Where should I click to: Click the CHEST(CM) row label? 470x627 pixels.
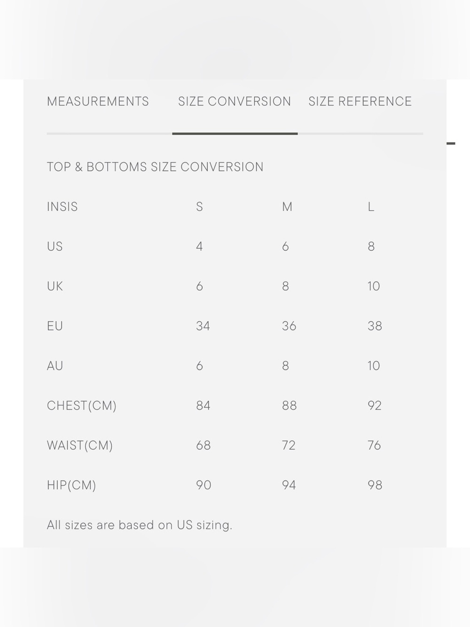[x=82, y=406]
